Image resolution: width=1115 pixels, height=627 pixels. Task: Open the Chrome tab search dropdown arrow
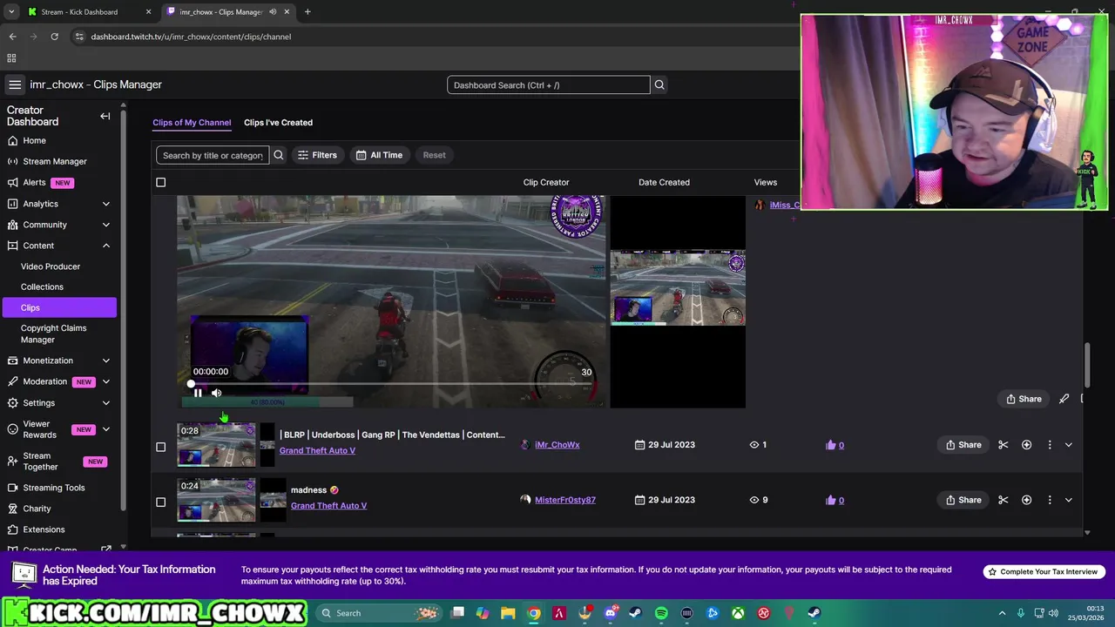coord(11,12)
